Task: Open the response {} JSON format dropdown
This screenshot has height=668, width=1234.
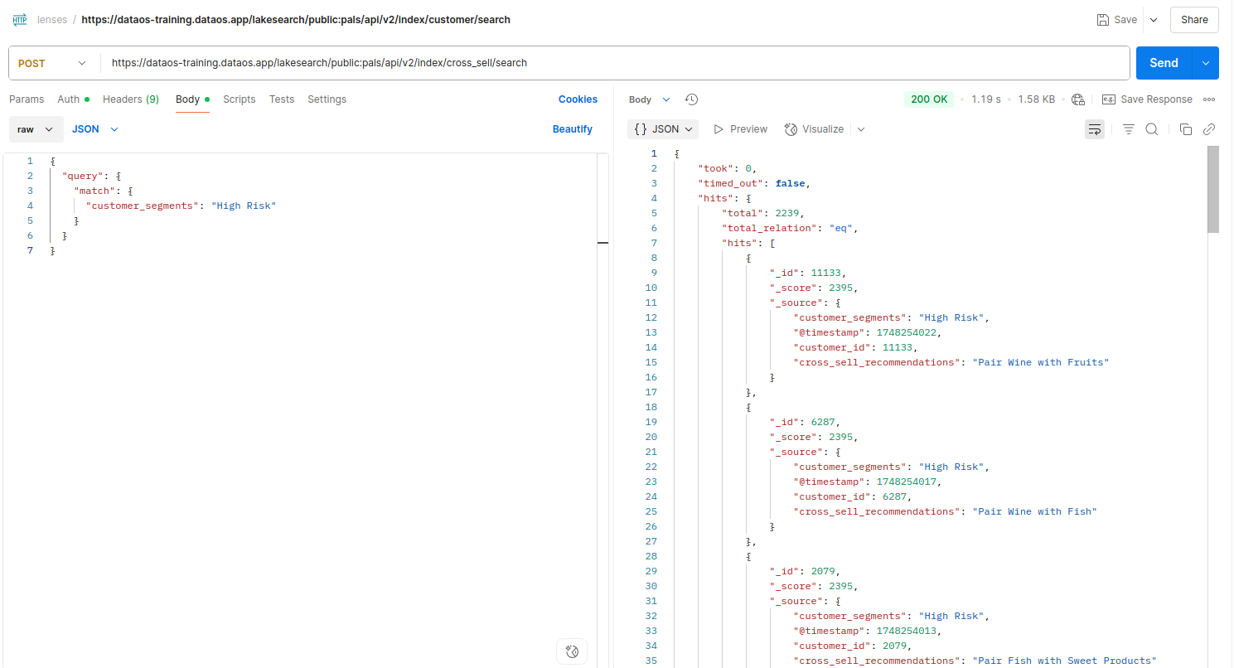Action: [663, 129]
